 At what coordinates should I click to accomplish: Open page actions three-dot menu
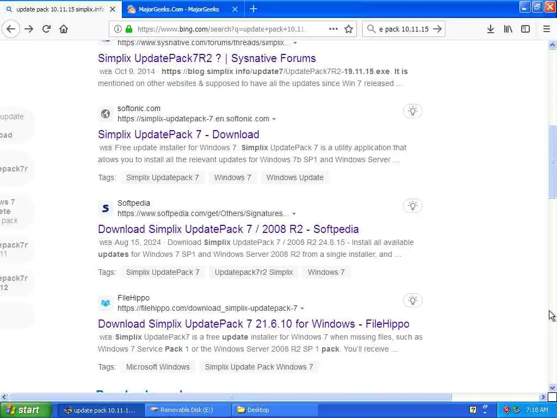coord(333,29)
